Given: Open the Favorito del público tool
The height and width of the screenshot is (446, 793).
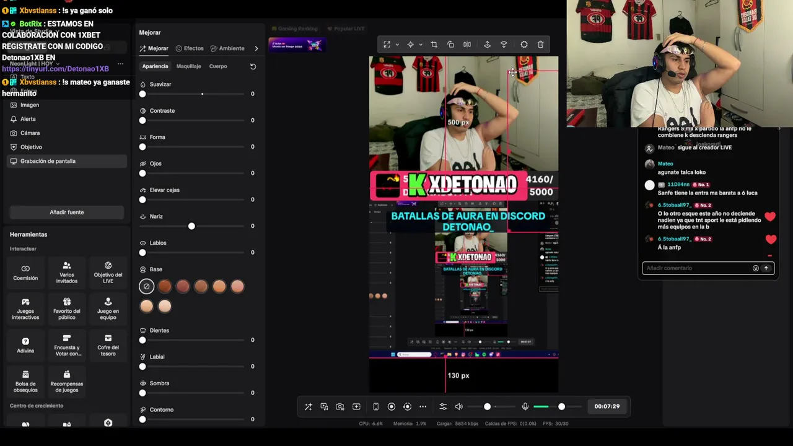Looking at the screenshot, I should (67, 309).
